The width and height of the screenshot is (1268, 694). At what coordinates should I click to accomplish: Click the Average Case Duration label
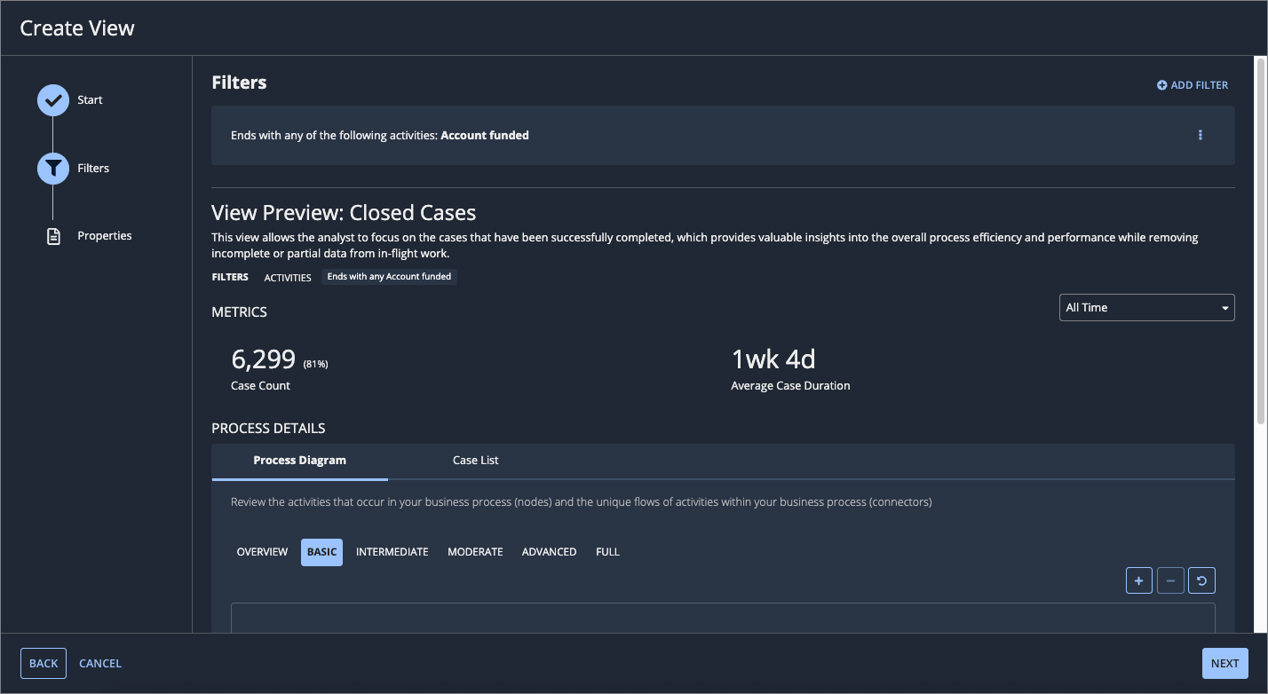point(790,386)
